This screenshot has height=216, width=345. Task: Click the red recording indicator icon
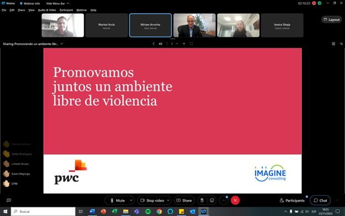pyautogui.click(x=314, y=3)
